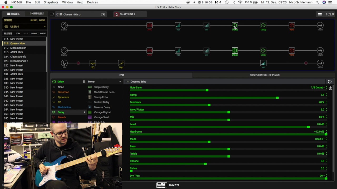The height and width of the screenshot is (189, 337).
Task: Open the Wi-Fi status menu
Action: point(240,2)
